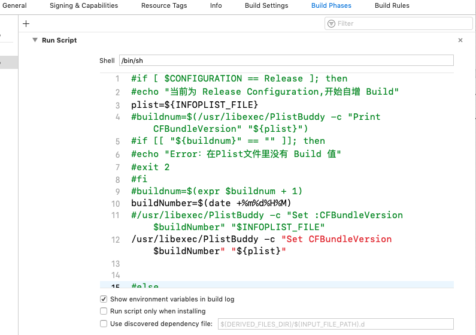
Task: Select the Build Phases tab
Action: 331,5
